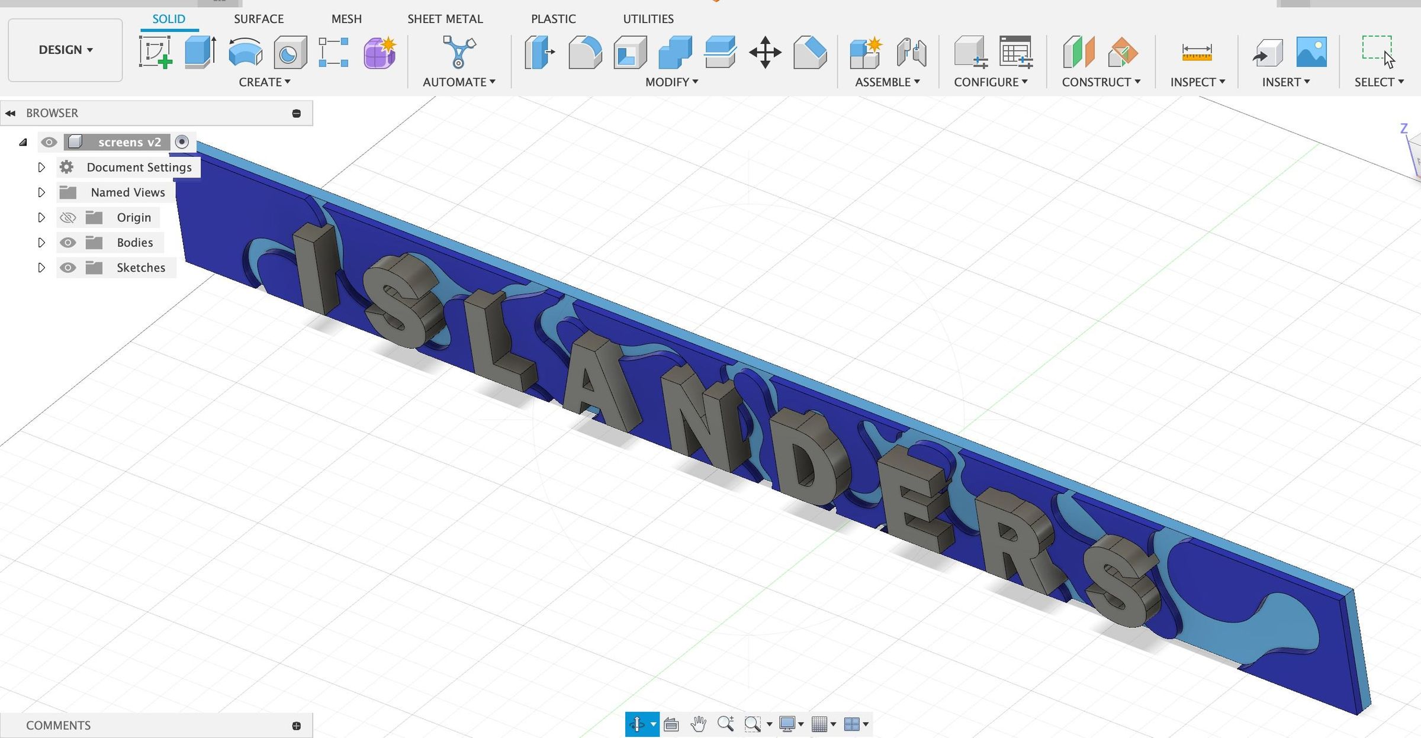Screen dimensions: 1421x738
Task: Activate the Combine tool
Action: tap(675, 53)
